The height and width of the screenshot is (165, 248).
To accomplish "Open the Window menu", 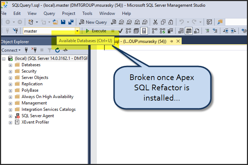I will click(107, 13).
